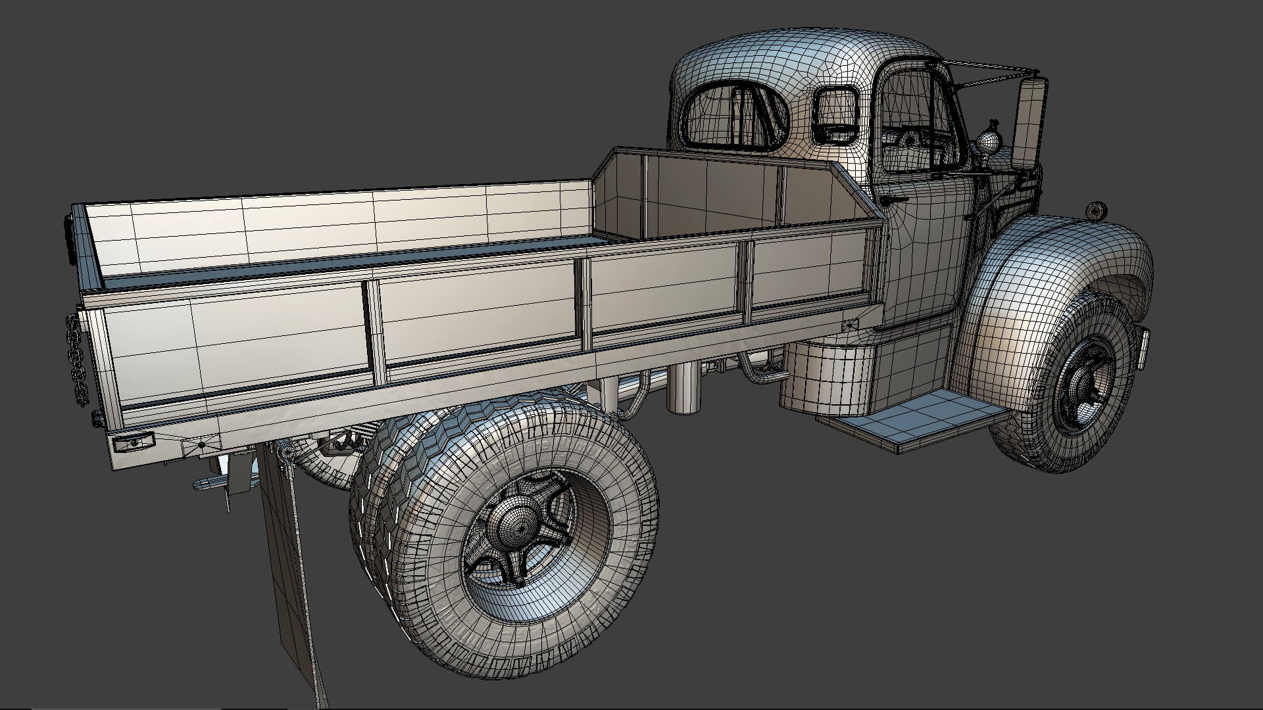Click the vertical cylinder beneath the bed

pyautogui.click(x=684, y=388)
